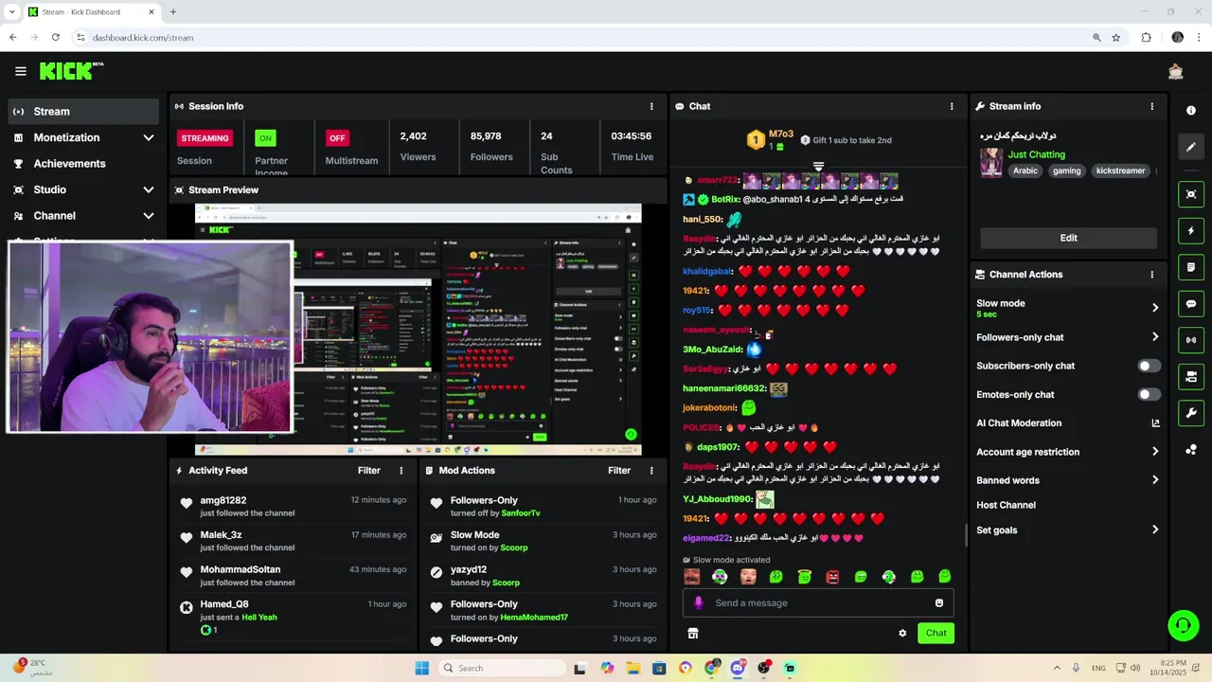Expand the Channel menu chevron

(149, 216)
